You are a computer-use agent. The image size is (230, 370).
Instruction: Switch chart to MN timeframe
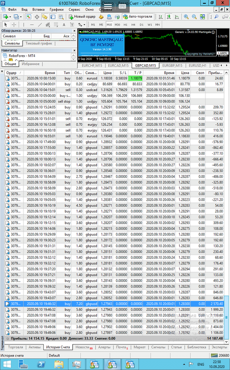point(158,25)
